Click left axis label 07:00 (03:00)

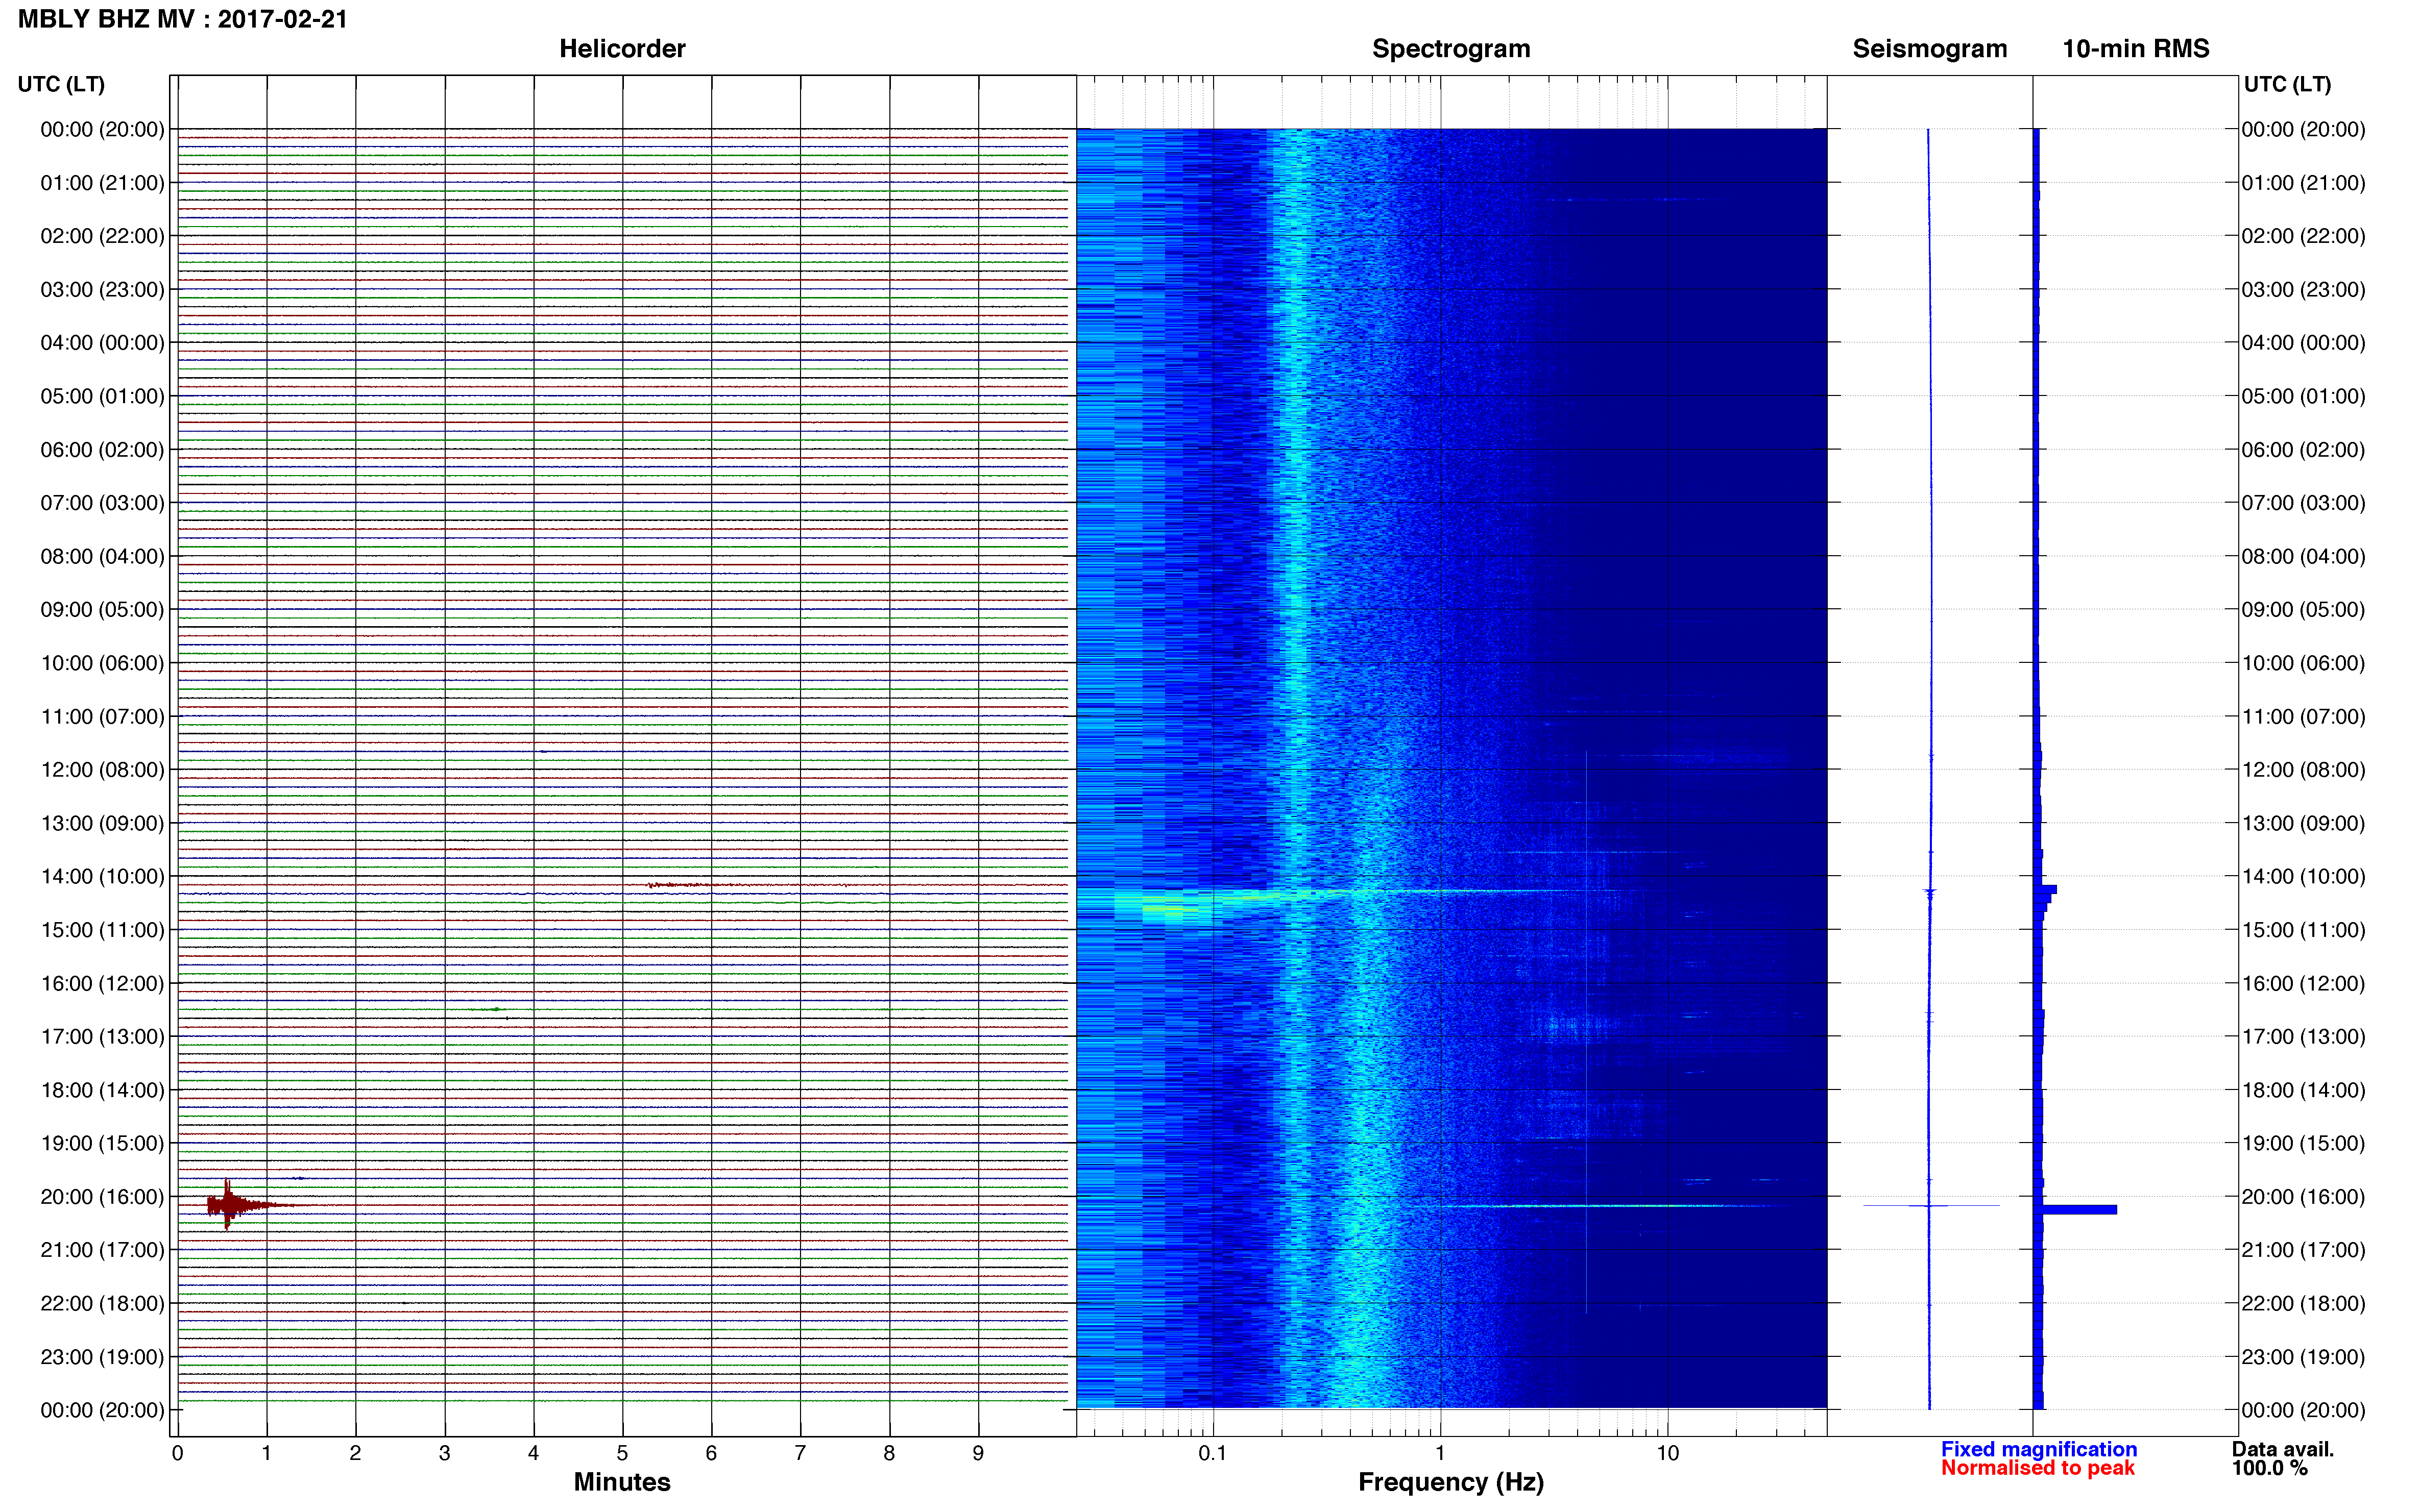click(102, 503)
